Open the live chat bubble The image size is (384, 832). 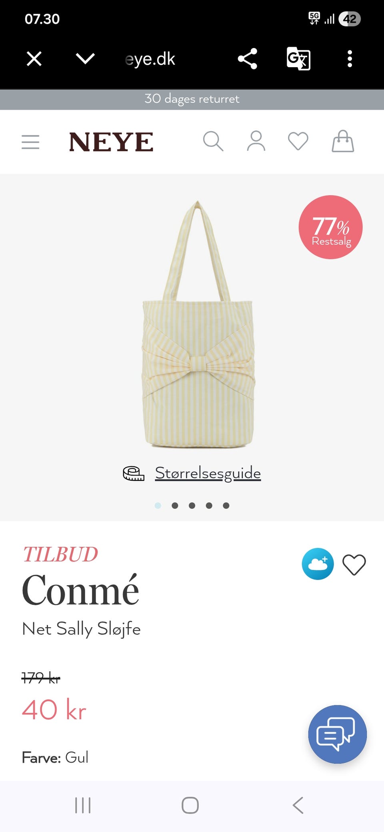[337, 734]
